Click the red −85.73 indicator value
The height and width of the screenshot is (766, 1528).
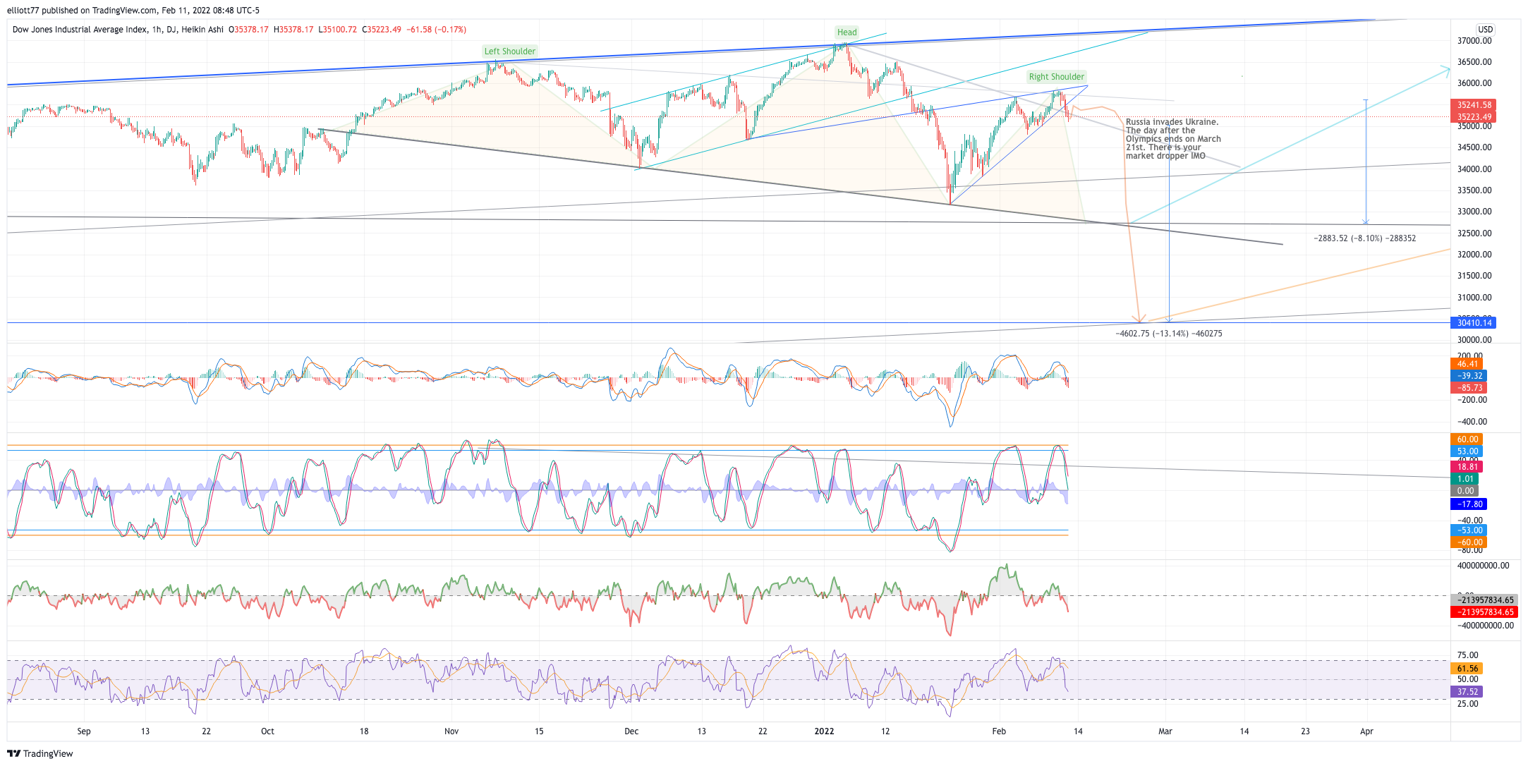[x=1469, y=388]
